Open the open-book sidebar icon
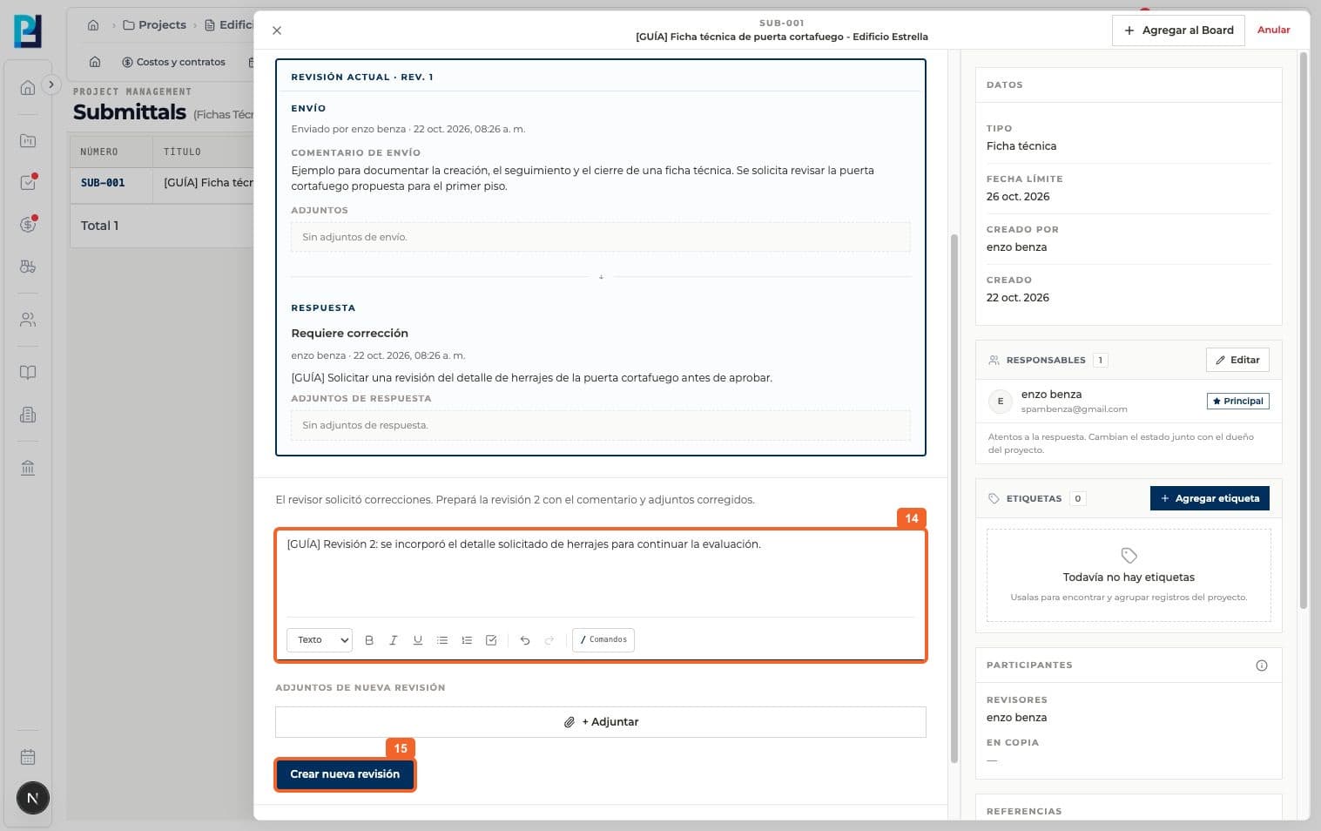 coord(28,373)
